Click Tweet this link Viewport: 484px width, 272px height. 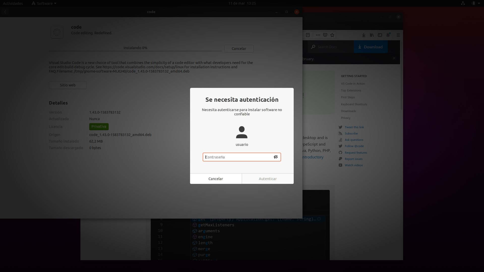pos(354,127)
